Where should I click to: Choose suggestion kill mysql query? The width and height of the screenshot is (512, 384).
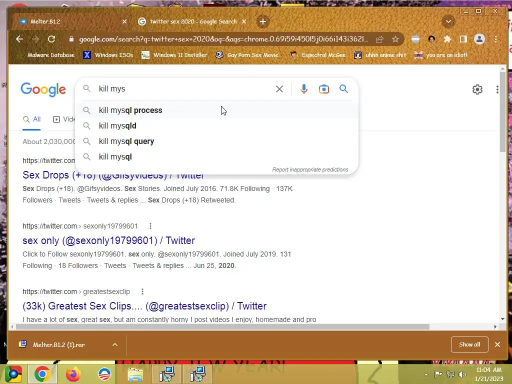pos(216,141)
